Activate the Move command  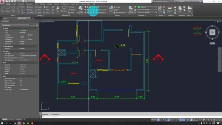pos(30,7)
